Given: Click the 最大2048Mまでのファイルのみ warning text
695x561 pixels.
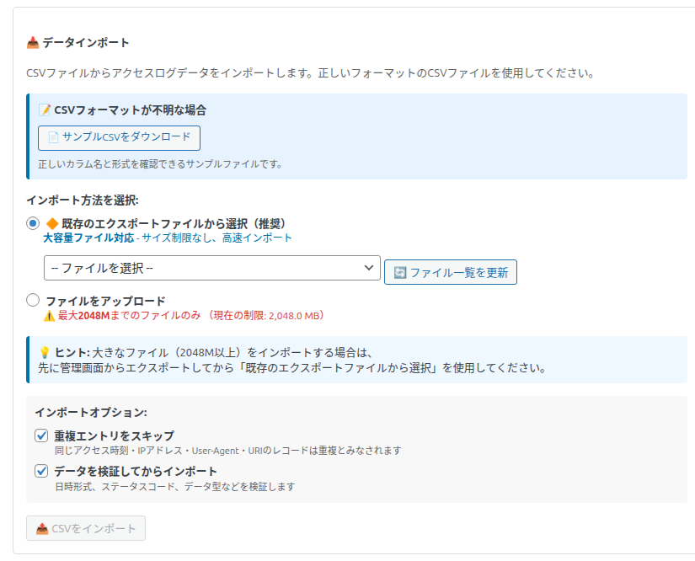Looking at the screenshot, I should (x=130, y=316).
